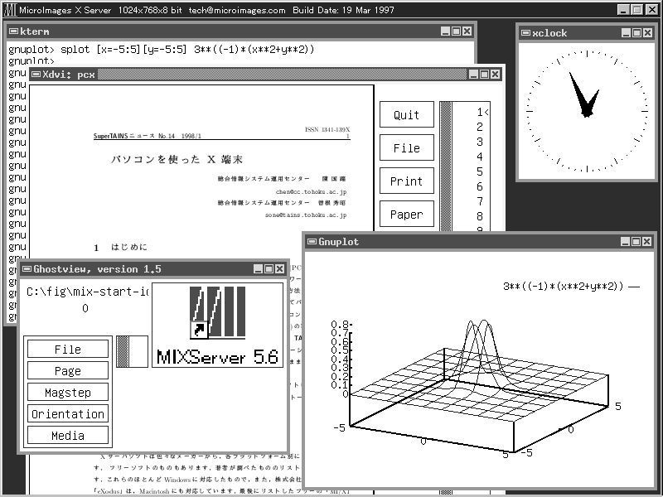Maximize the Xdvi window

point(485,75)
